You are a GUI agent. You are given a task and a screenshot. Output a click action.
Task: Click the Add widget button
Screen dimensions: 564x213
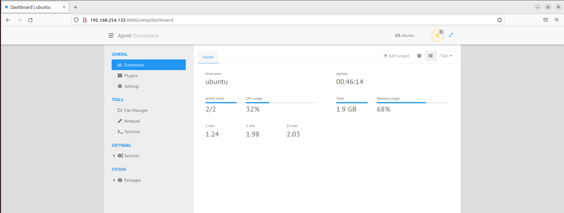tap(396, 56)
